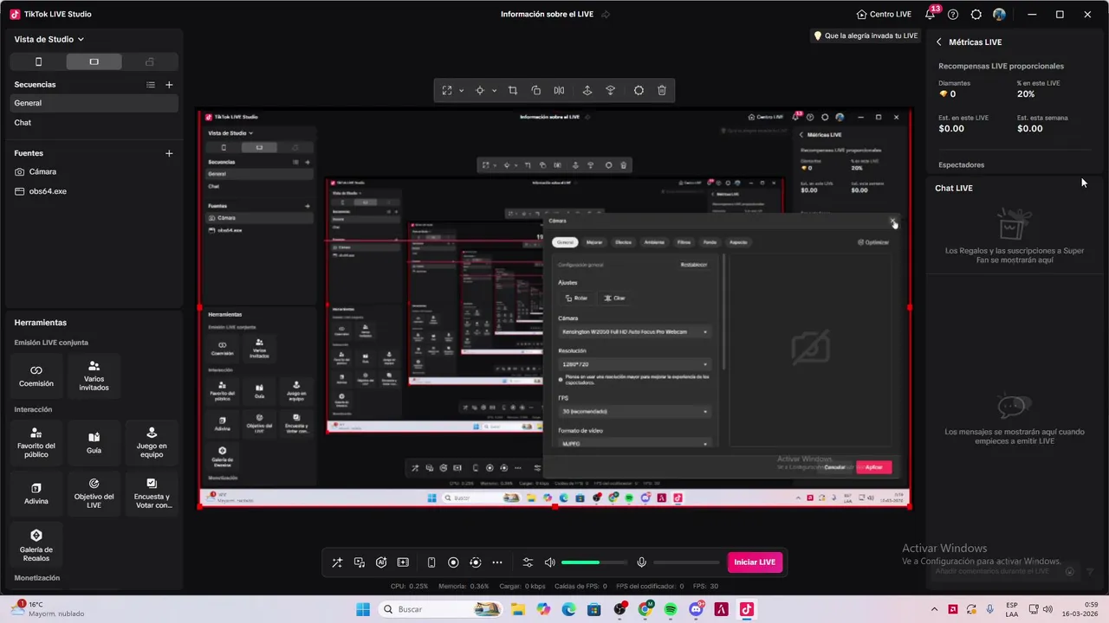Open Discord from the taskbar
The height and width of the screenshot is (623, 1109).
tap(696, 609)
